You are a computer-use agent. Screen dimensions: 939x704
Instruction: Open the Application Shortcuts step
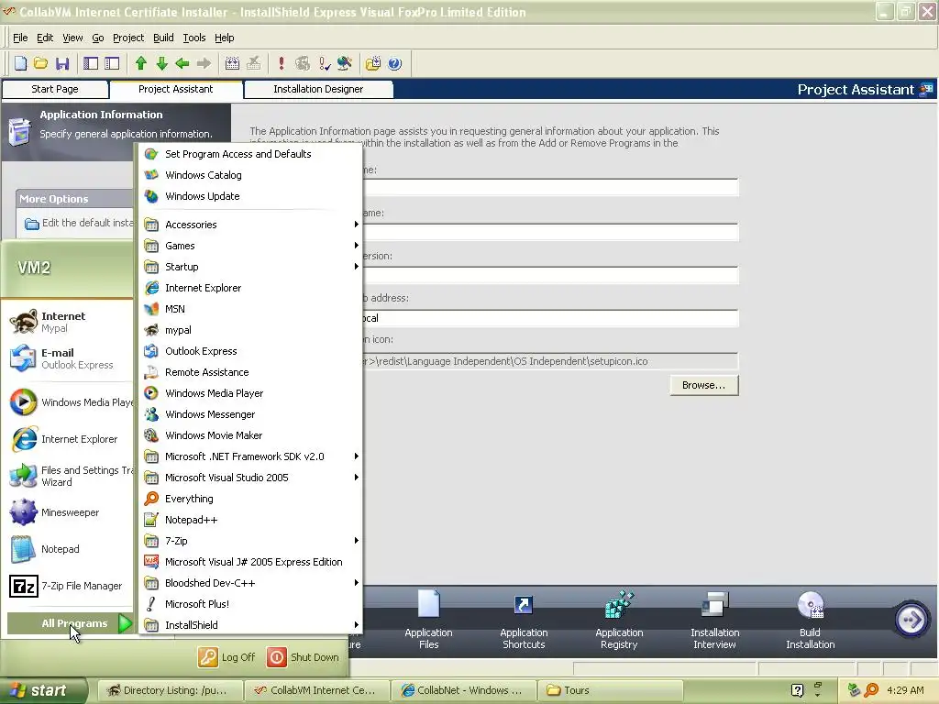[524, 620]
